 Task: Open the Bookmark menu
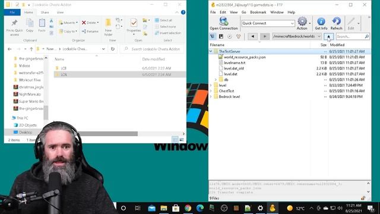tap(258, 12)
